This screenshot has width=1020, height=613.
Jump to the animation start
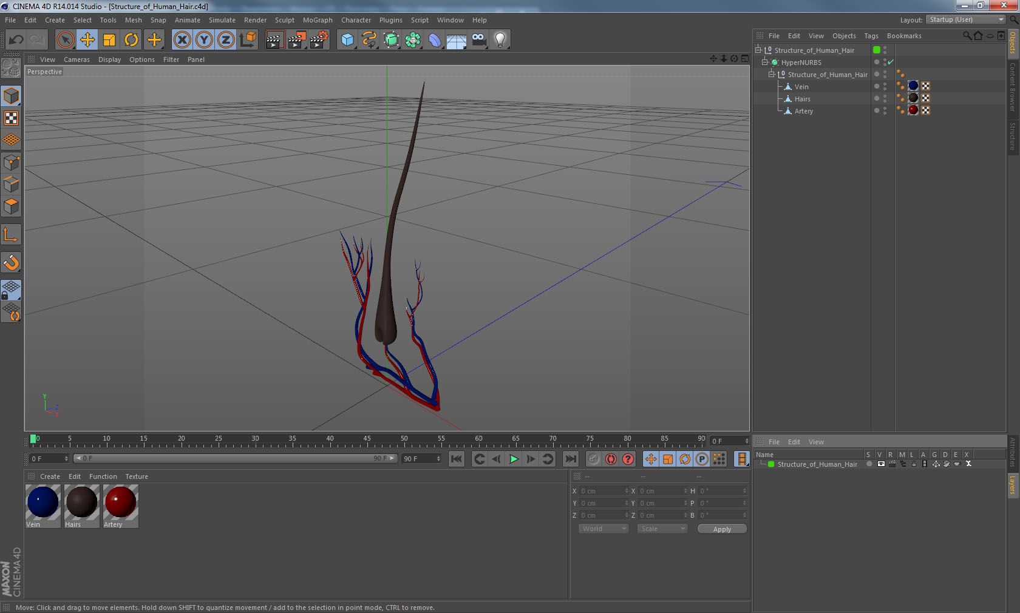click(x=457, y=459)
